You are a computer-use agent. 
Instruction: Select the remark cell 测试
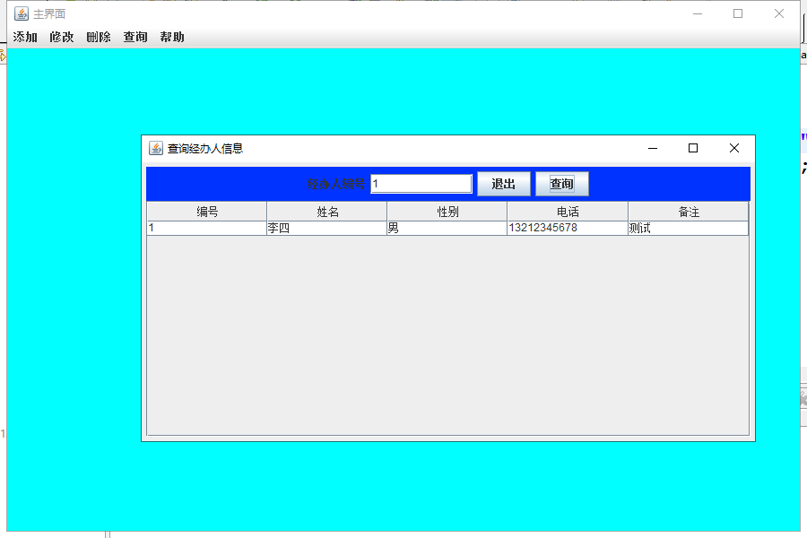[x=688, y=228]
